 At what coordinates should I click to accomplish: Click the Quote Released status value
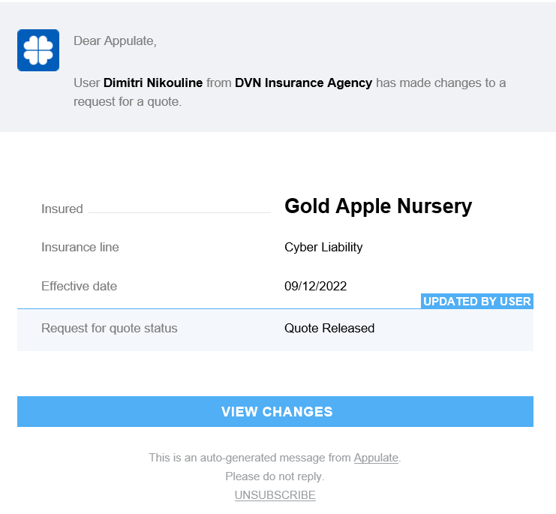[329, 328]
